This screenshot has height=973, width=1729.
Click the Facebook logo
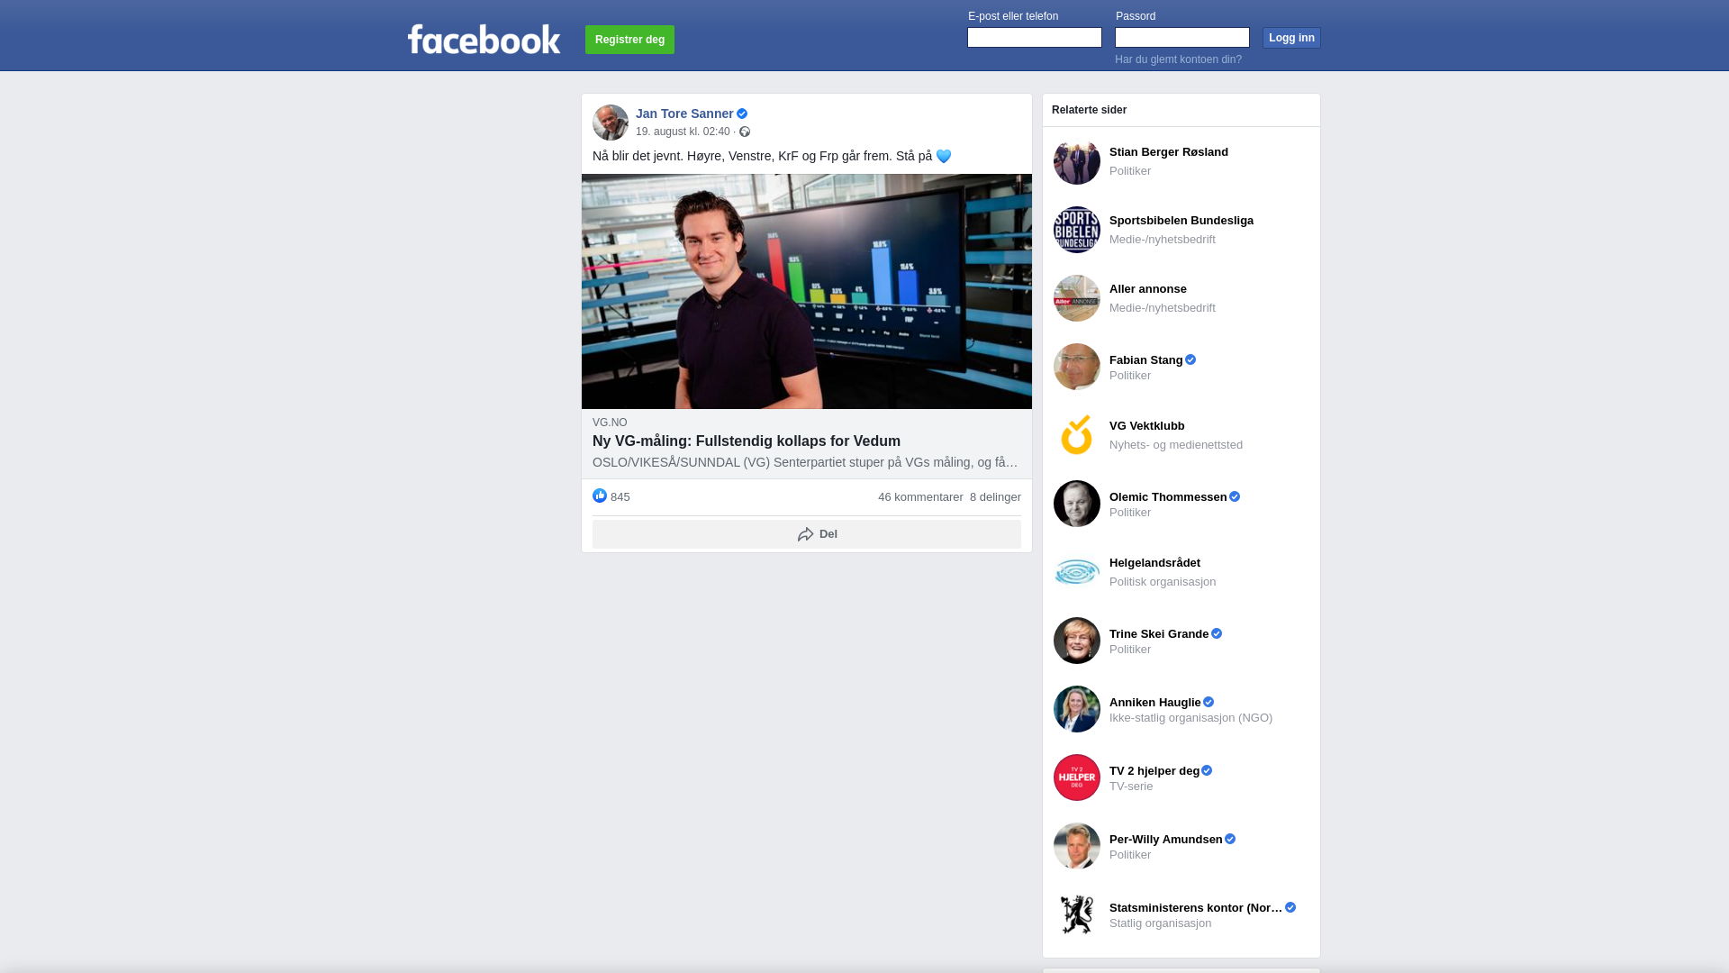[484, 39]
